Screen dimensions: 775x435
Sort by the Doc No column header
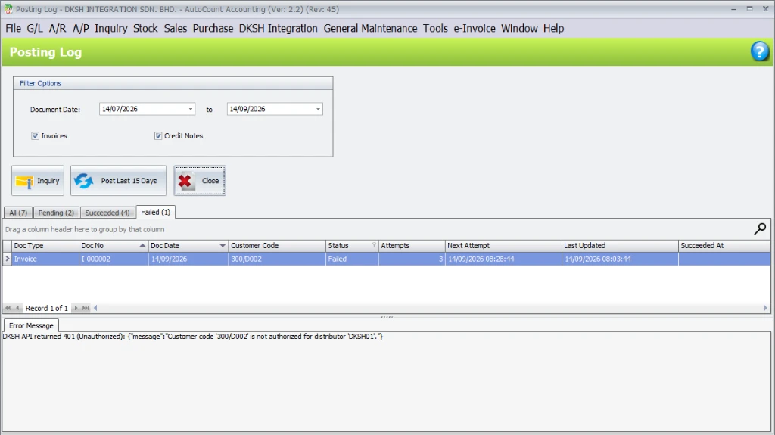pos(114,246)
